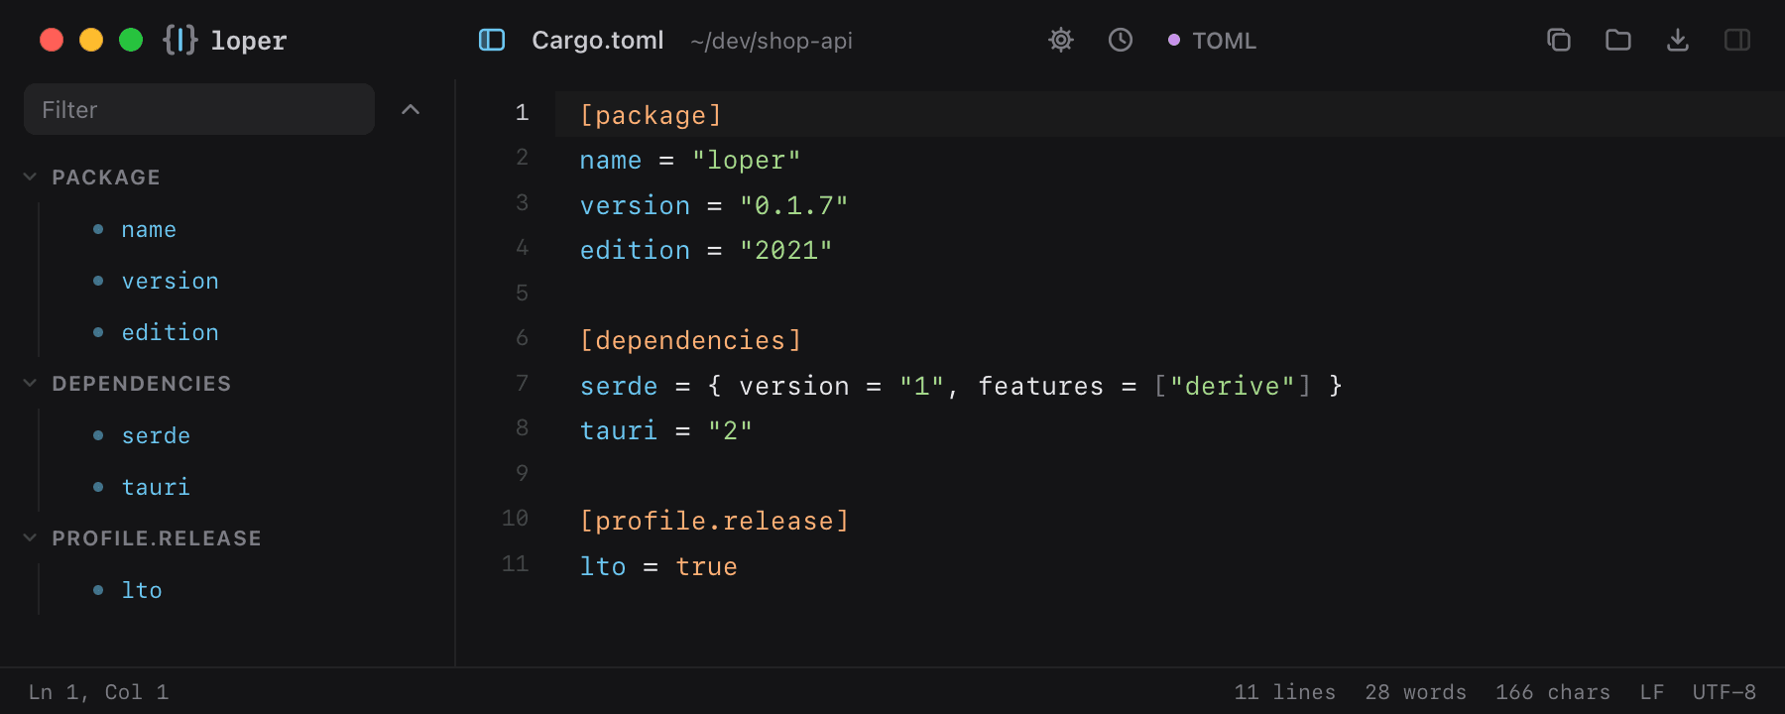Select edition in the outline
Screen dimensions: 1785x714
[x=170, y=332]
